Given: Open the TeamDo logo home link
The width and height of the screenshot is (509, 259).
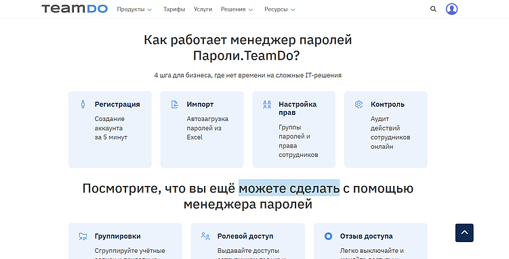Looking at the screenshot, I should coord(75,9).
